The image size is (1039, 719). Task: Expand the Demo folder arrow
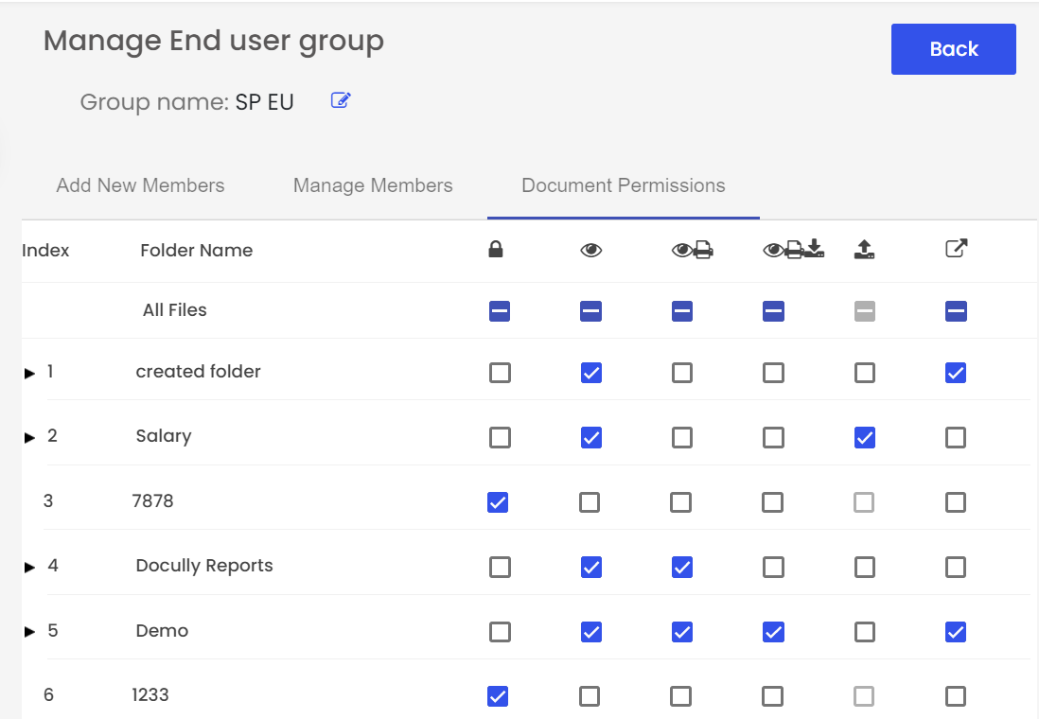(30, 632)
